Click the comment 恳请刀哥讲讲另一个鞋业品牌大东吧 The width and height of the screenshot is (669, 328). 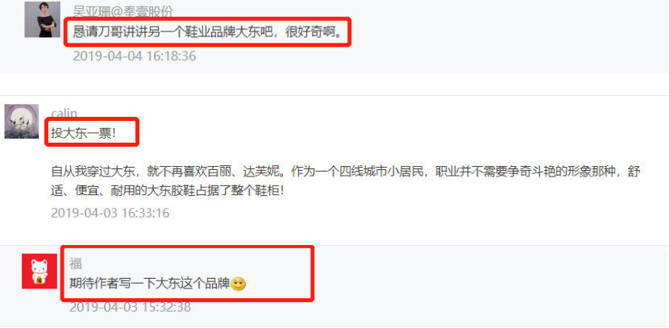point(208,32)
